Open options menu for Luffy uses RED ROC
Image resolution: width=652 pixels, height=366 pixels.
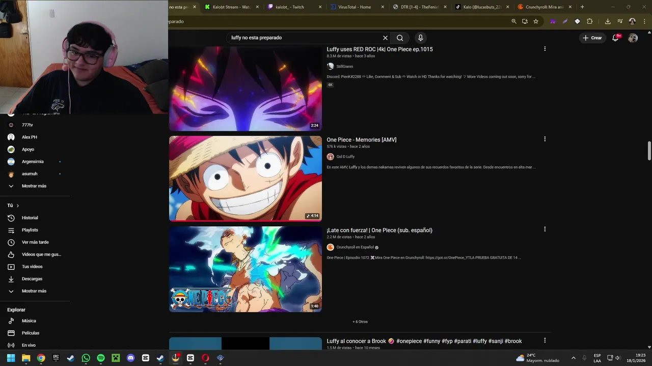tap(545, 49)
